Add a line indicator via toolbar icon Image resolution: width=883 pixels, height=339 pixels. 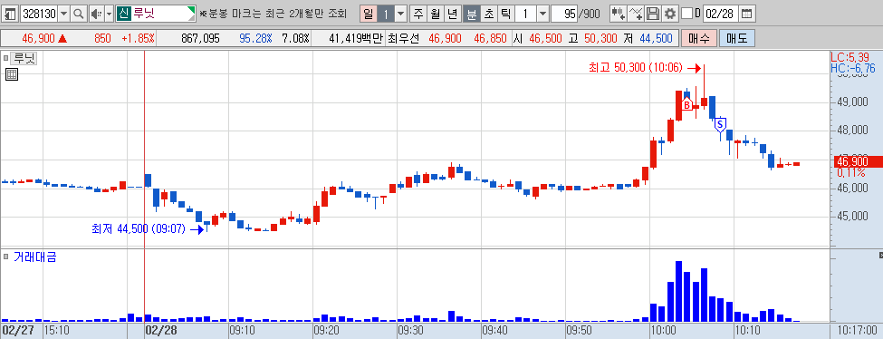pyautogui.click(x=637, y=14)
